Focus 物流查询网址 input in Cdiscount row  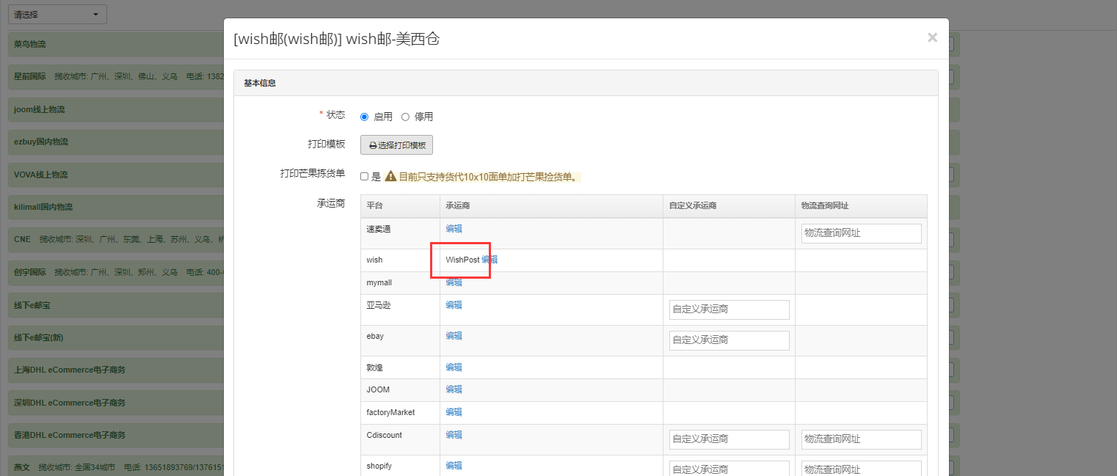(861, 439)
